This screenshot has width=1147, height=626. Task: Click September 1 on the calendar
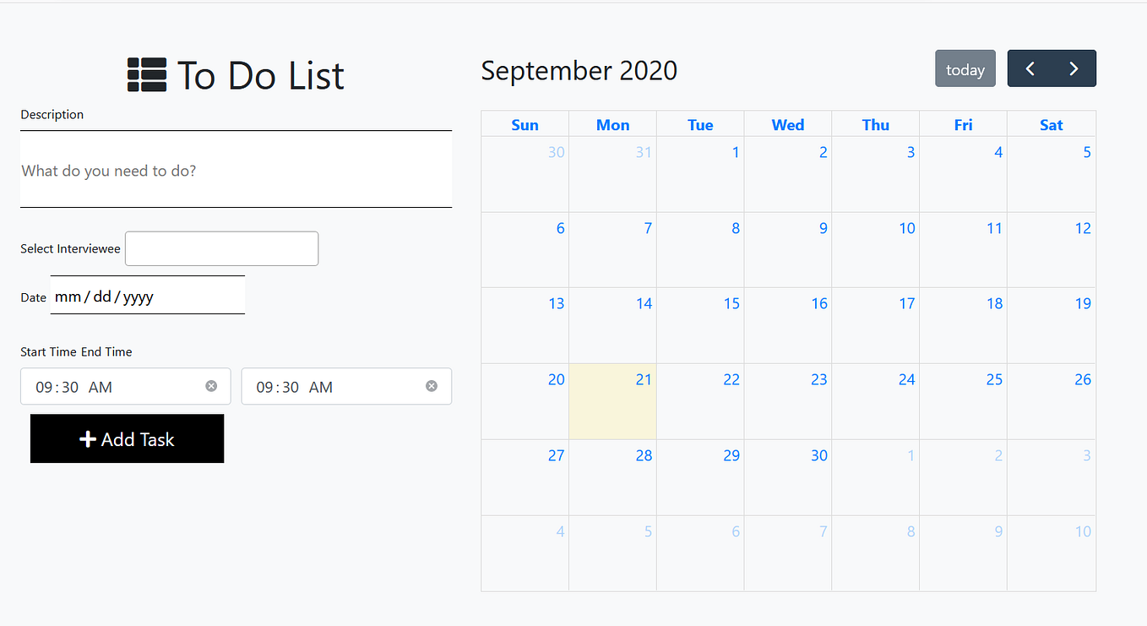(699, 173)
